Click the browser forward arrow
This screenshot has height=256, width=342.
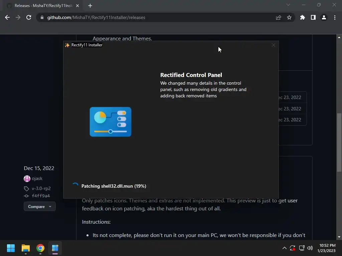(18, 17)
